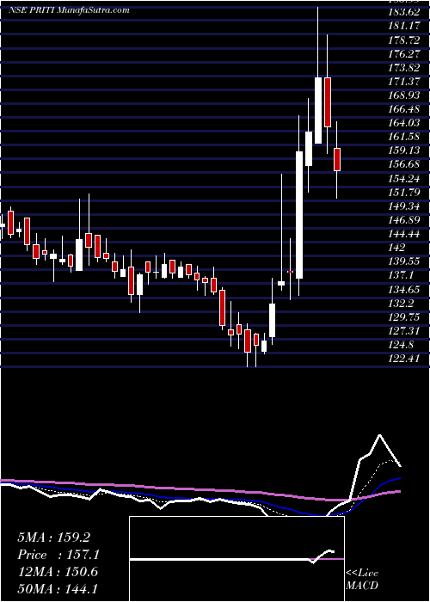Select the 178.72 price axis label
The width and height of the screenshot is (430, 602).
click(403, 40)
